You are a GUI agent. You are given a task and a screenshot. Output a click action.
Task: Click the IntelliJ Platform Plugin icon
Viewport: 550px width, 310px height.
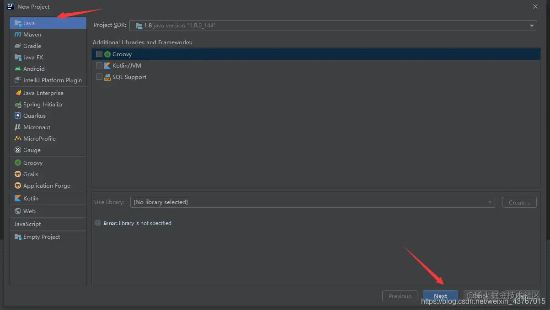(x=18, y=80)
